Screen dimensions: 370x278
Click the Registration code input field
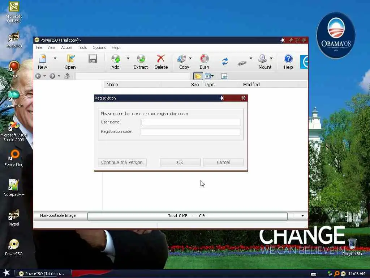(x=190, y=132)
